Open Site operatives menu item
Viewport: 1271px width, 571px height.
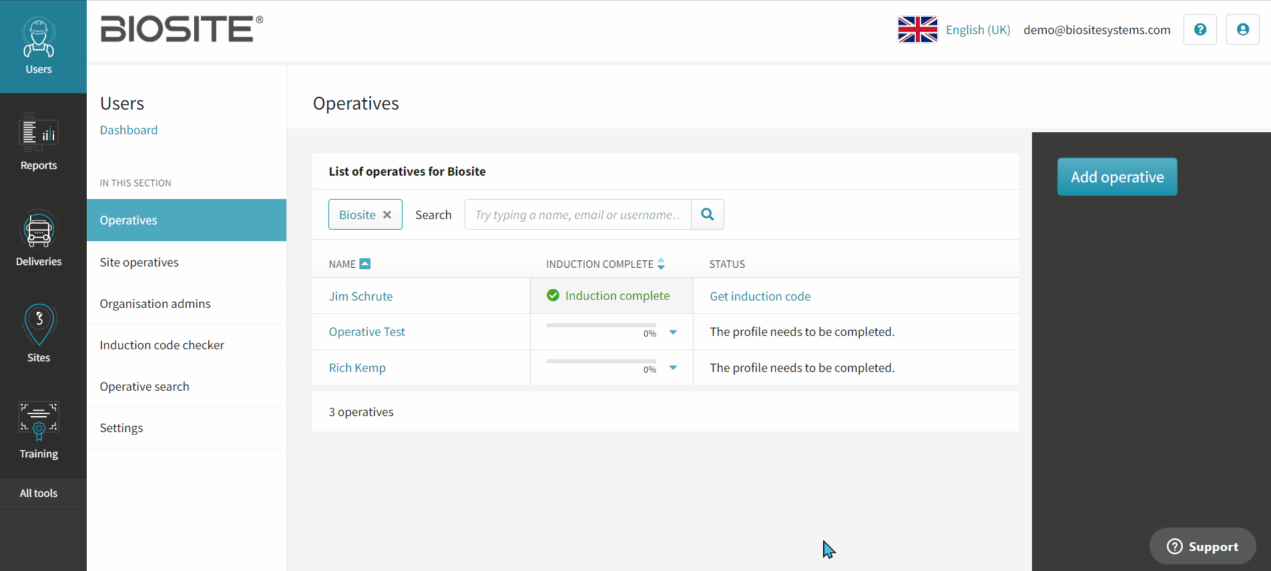(x=186, y=262)
